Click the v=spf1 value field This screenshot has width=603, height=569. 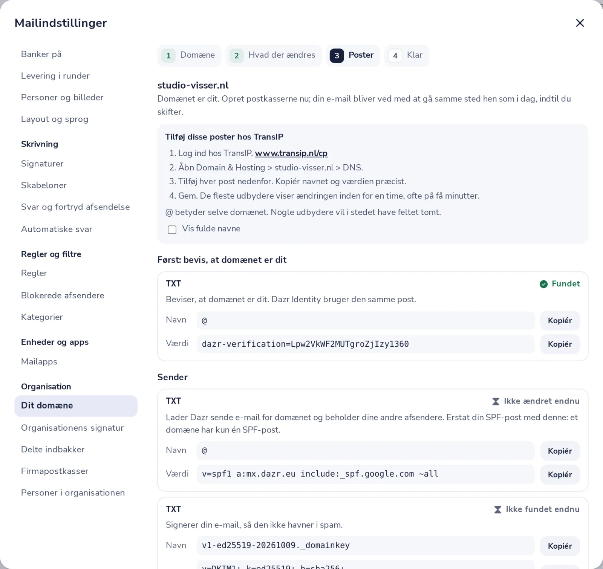click(366, 474)
